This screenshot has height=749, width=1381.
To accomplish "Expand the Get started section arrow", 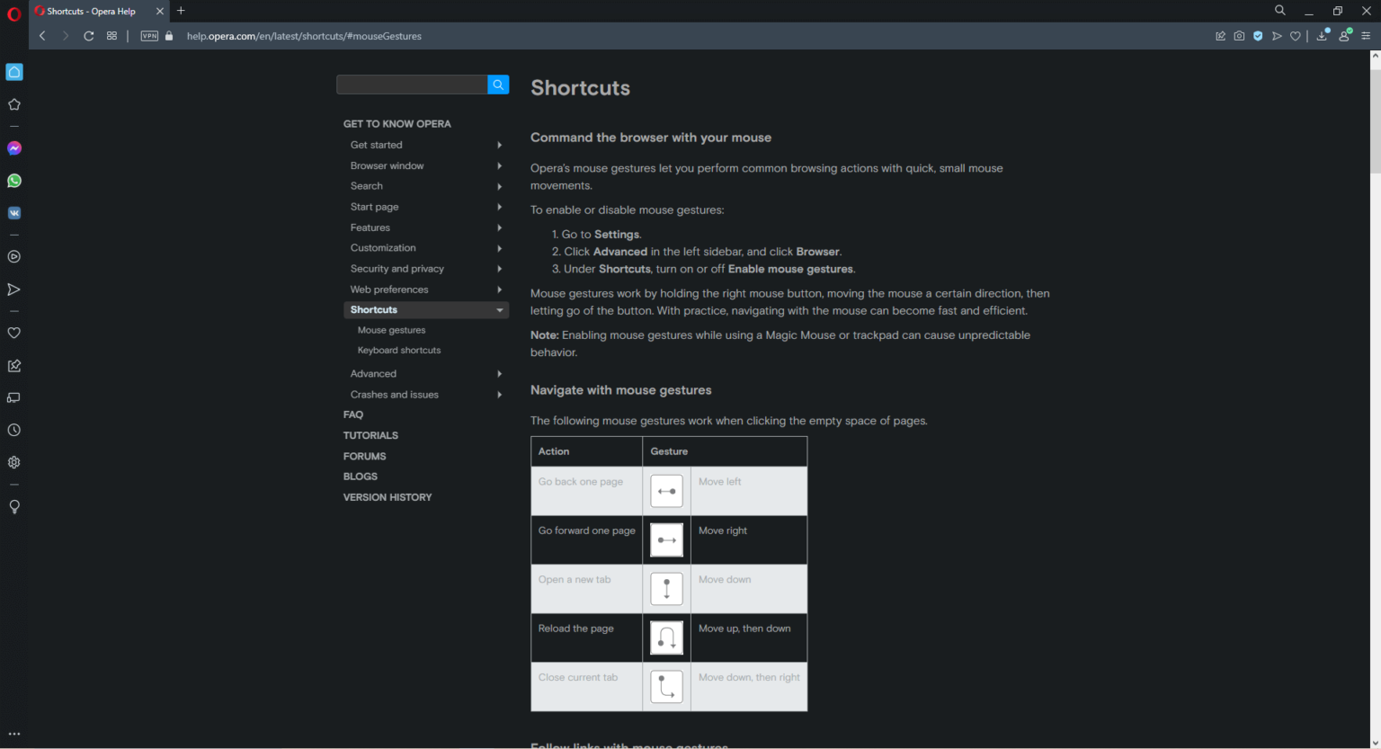I will point(500,145).
